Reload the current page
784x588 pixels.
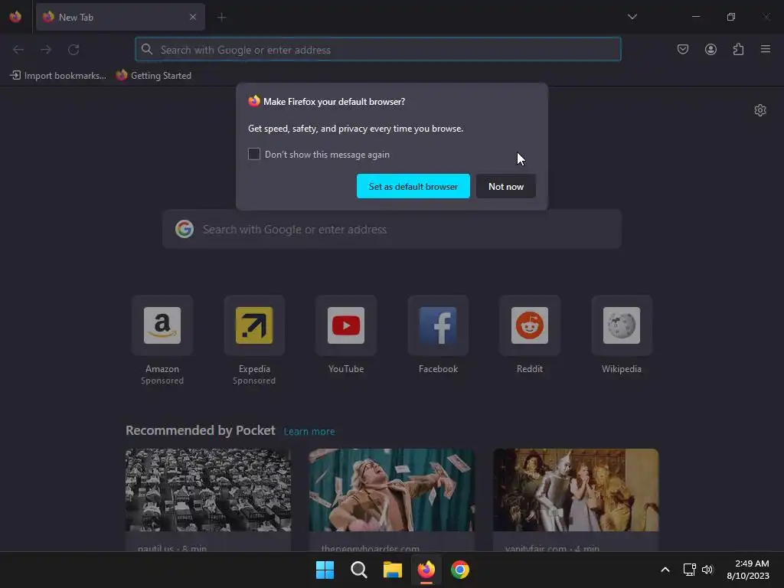click(73, 50)
